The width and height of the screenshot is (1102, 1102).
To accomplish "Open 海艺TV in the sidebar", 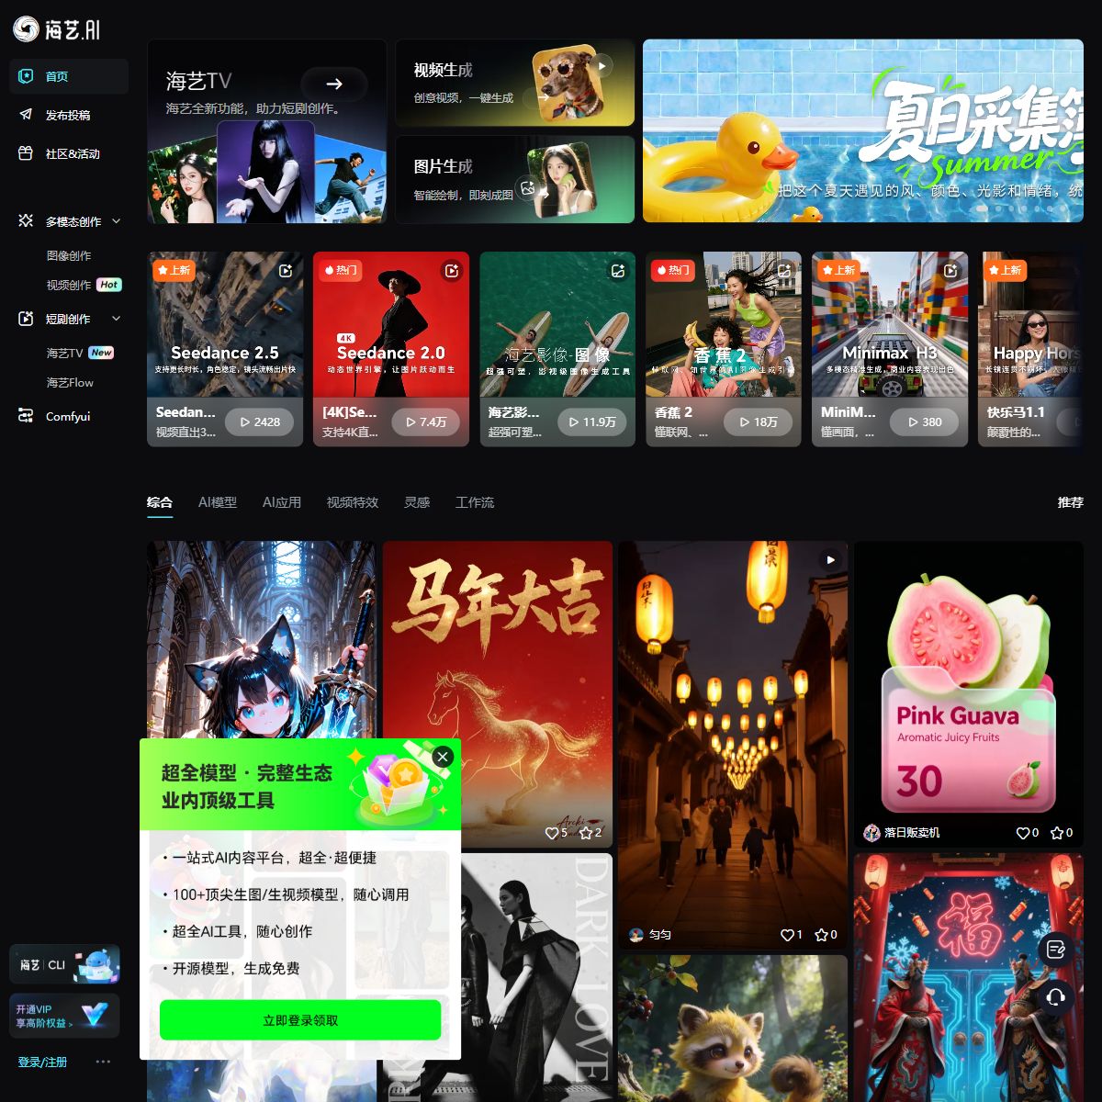I will 65,353.
